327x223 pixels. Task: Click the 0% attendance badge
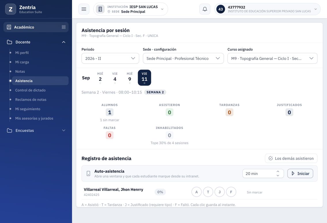tap(160, 192)
